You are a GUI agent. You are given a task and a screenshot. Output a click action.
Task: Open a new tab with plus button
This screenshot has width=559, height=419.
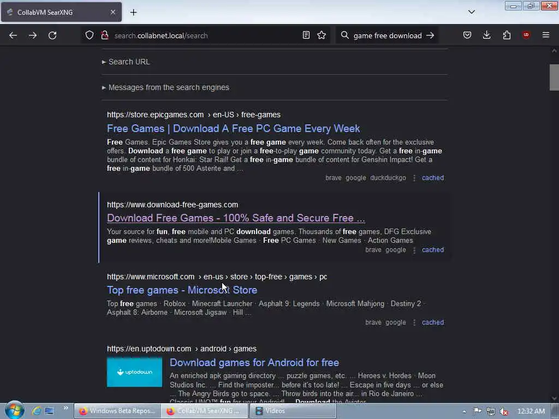[133, 12]
